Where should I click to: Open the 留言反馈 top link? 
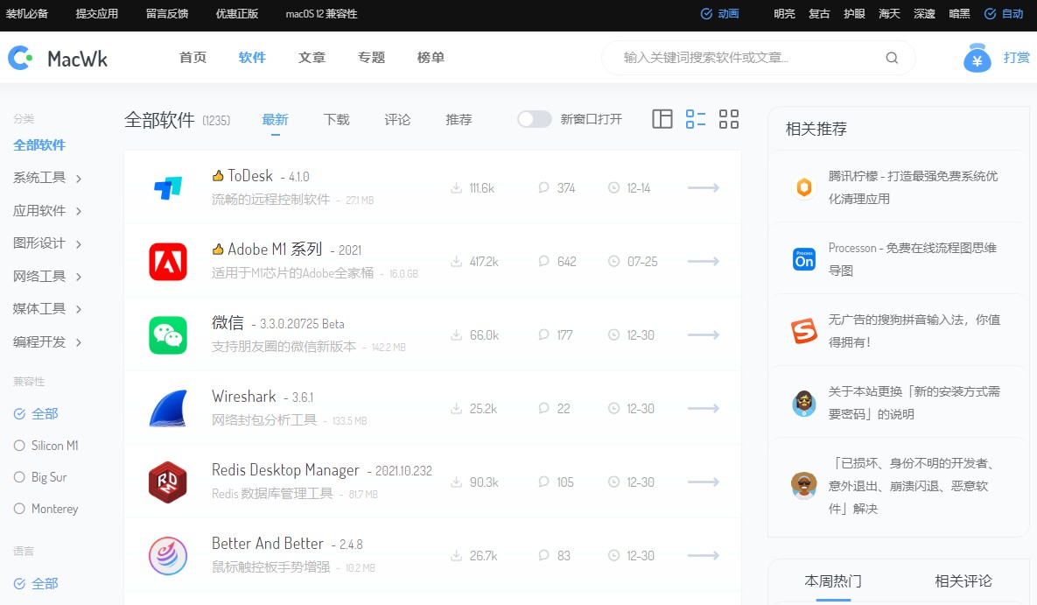(x=166, y=14)
